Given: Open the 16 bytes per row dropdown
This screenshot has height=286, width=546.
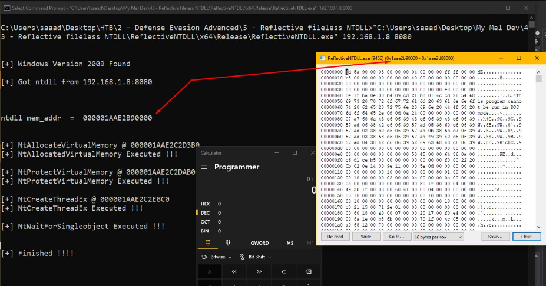Looking at the screenshot, I should [x=438, y=237].
